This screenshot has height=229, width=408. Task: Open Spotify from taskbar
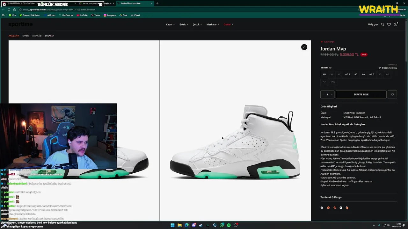tap(229, 225)
